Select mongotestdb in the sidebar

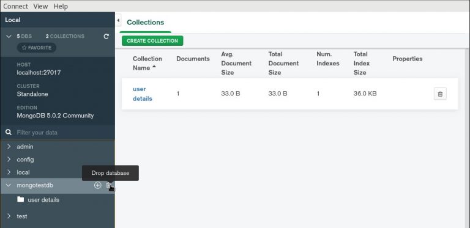pyautogui.click(x=35, y=185)
